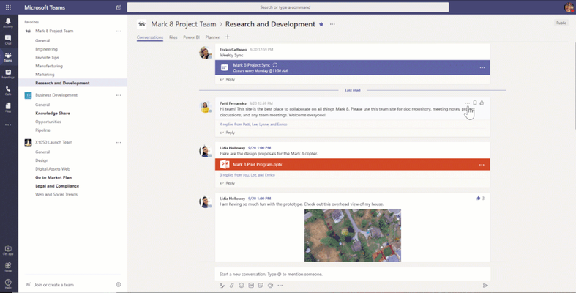The width and height of the screenshot is (576, 293).
Task: Open the Meetings section
Action: [8, 74]
